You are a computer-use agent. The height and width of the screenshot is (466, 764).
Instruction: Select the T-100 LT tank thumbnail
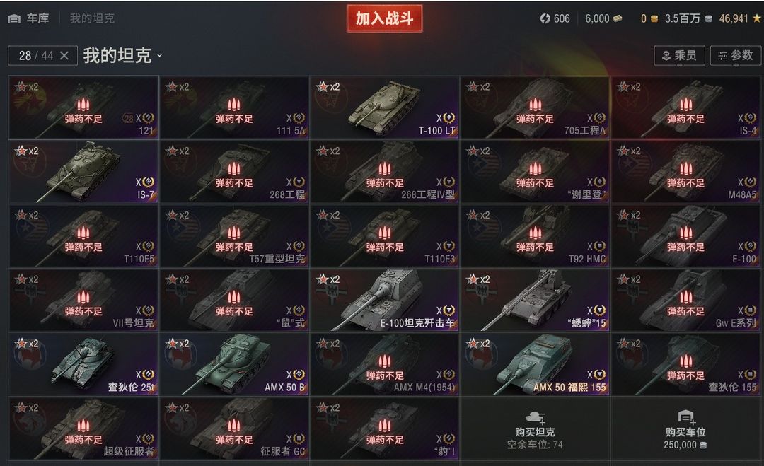click(x=384, y=107)
